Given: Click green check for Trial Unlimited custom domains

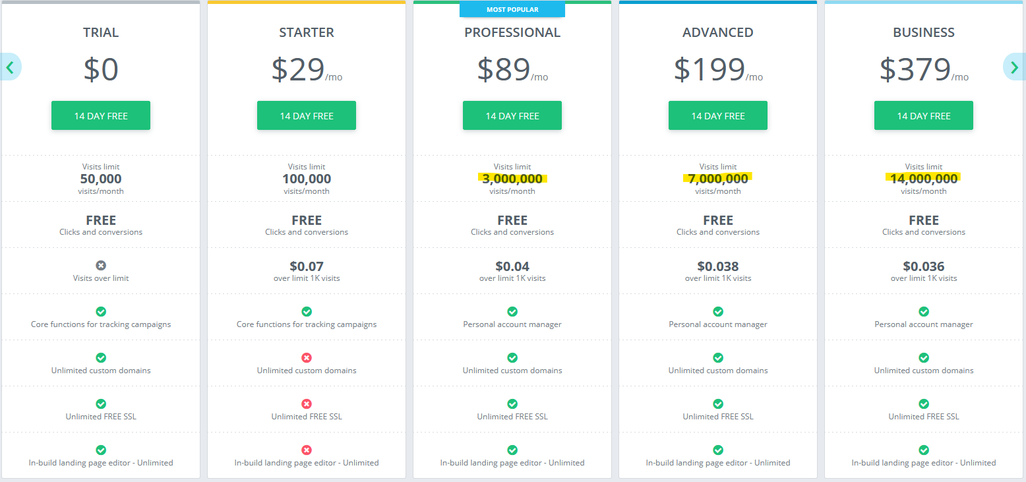Looking at the screenshot, I should coord(101,357).
